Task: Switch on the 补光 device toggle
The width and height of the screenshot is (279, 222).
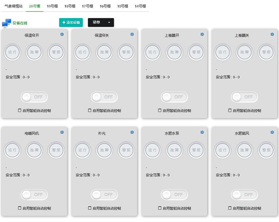Action: [x=104, y=195]
